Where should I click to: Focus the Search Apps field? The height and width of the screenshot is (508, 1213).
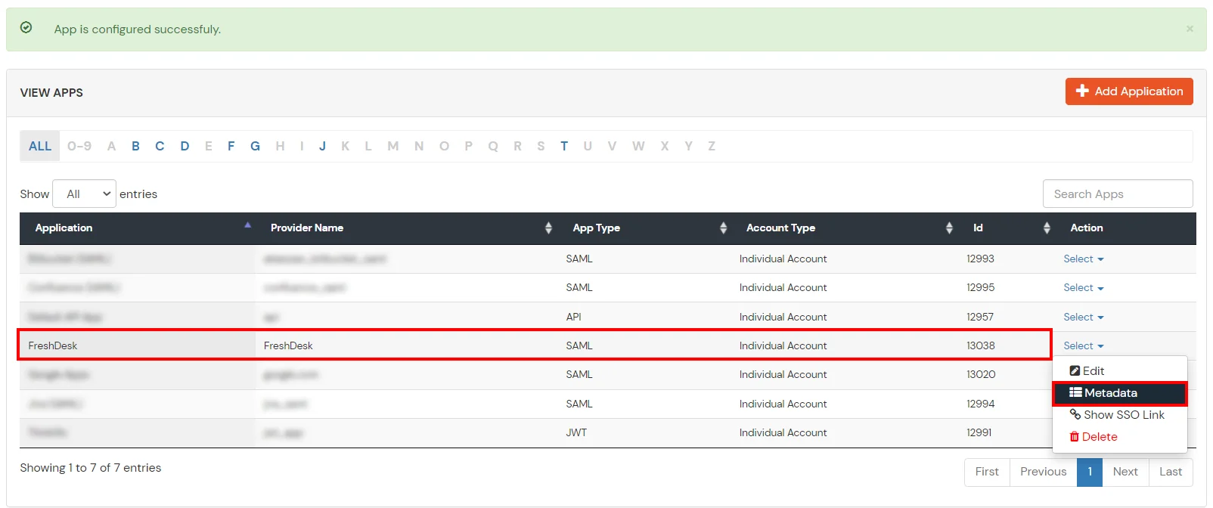(x=1118, y=194)
